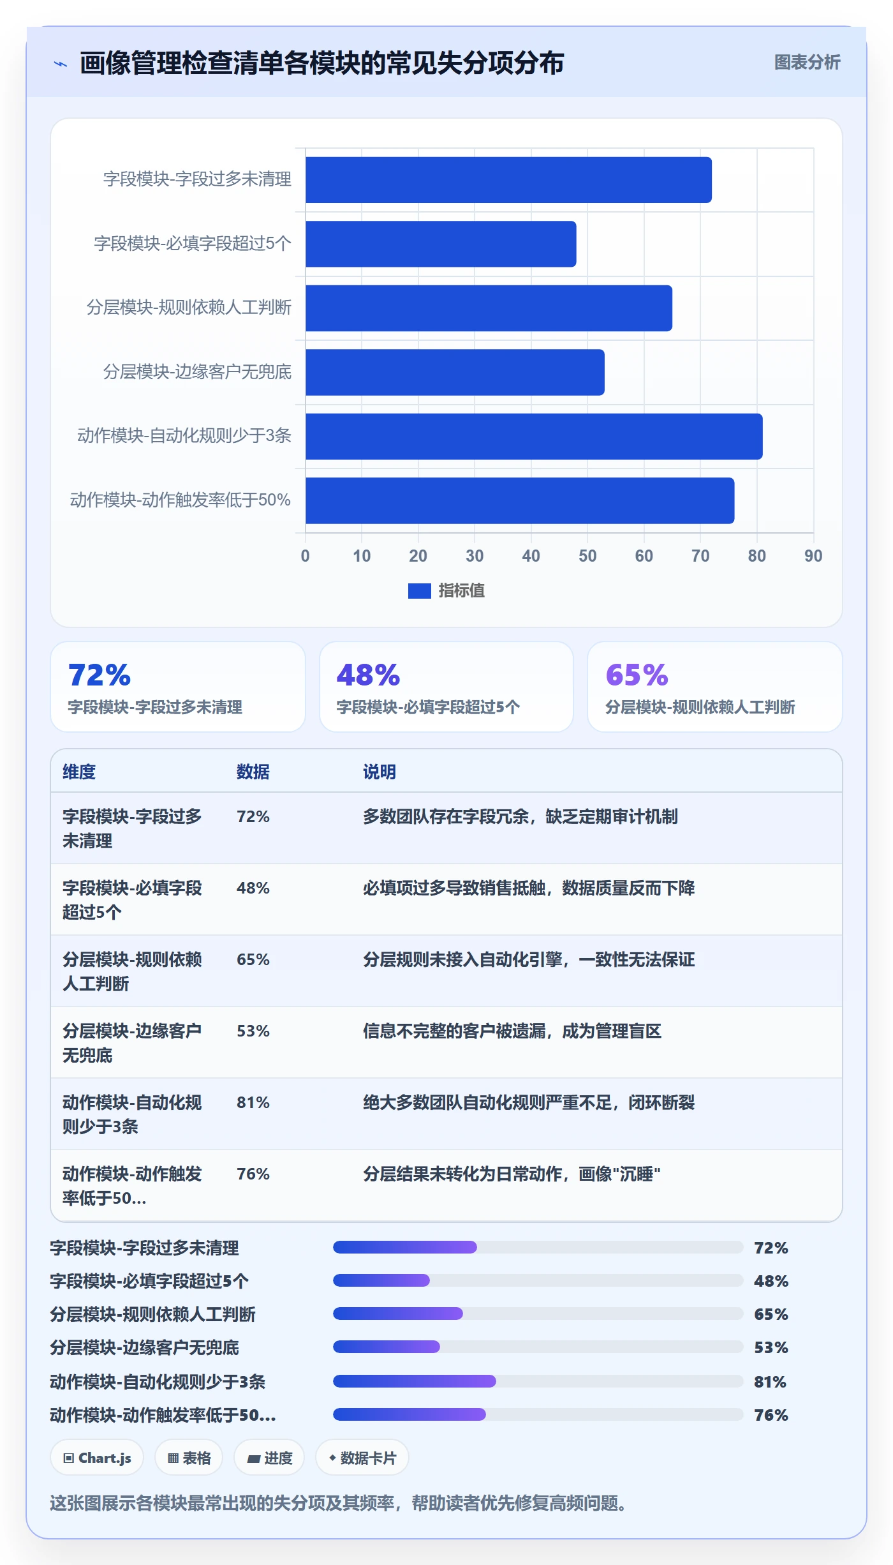Click the 字段模块-必填字段超过5个 chart bar

tap(441, 244)
